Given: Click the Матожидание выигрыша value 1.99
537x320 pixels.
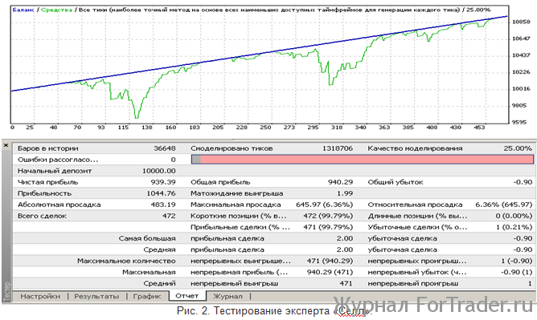Looking at the screenshot, I should click(x=345, y=193).
